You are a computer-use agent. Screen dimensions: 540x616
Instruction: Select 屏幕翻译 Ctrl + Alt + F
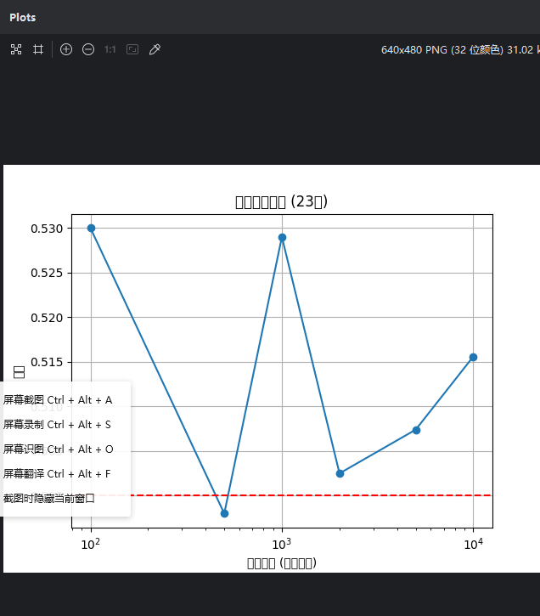tap(58, 473)
